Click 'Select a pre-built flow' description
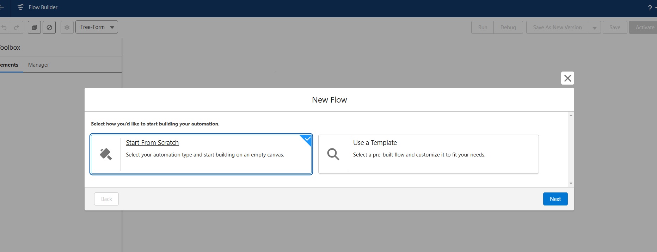 [419, 155]
